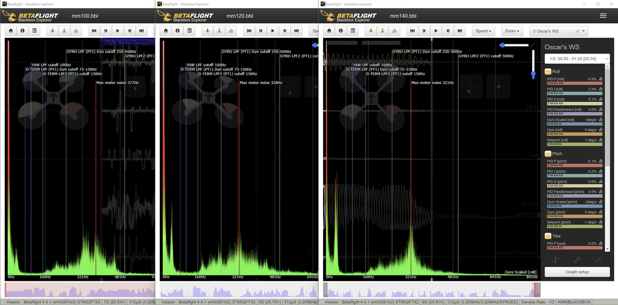
Task: Open hamburger menu in mm140.bbl window
Action: coord(603,16)
